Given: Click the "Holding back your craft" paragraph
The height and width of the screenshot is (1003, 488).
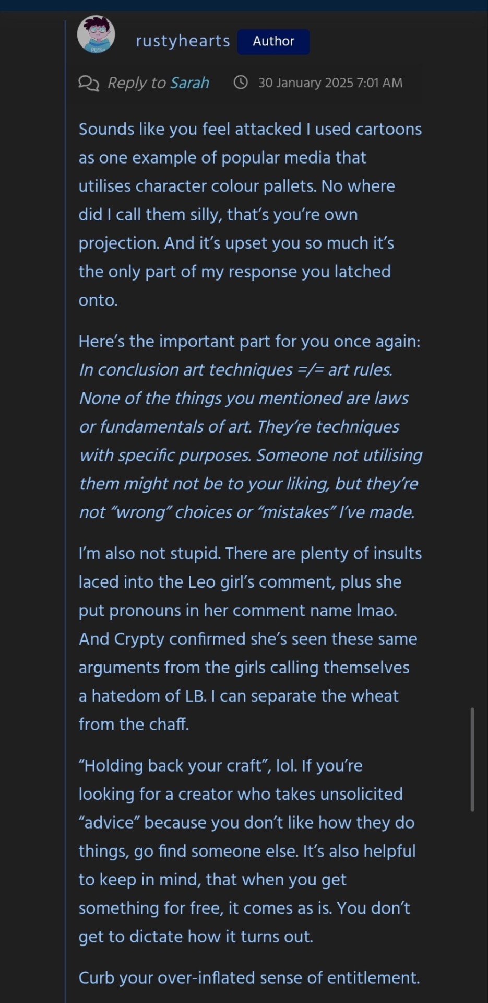Looking at the screenshot, I should tap(246, 851).
